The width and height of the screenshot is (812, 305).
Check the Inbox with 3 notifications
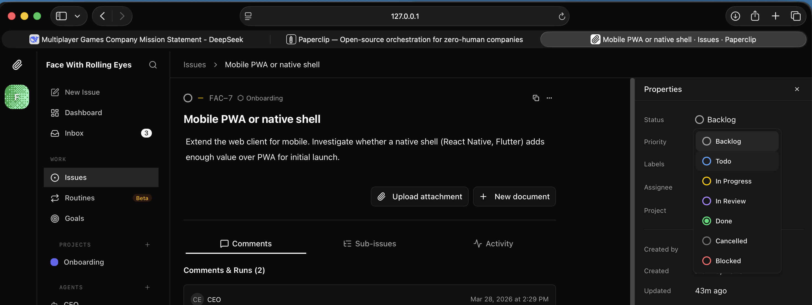pos(74,133)
